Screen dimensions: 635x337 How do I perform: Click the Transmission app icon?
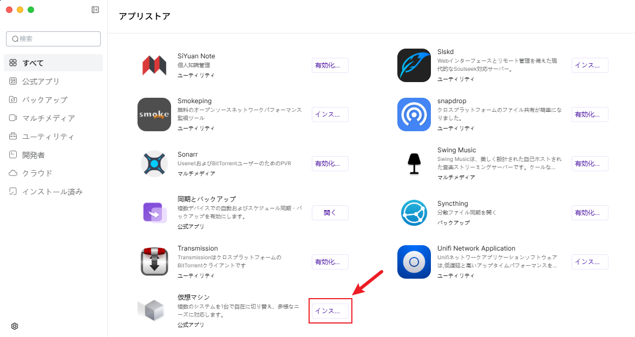pos(154,262)
